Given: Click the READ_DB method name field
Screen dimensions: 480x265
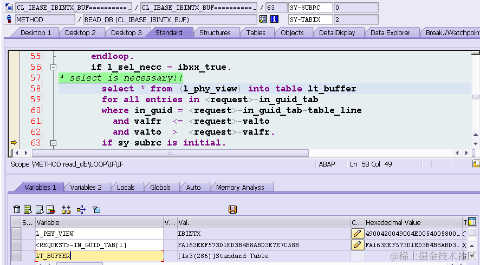Looking at the screenshot, I should tap(170, 19).
